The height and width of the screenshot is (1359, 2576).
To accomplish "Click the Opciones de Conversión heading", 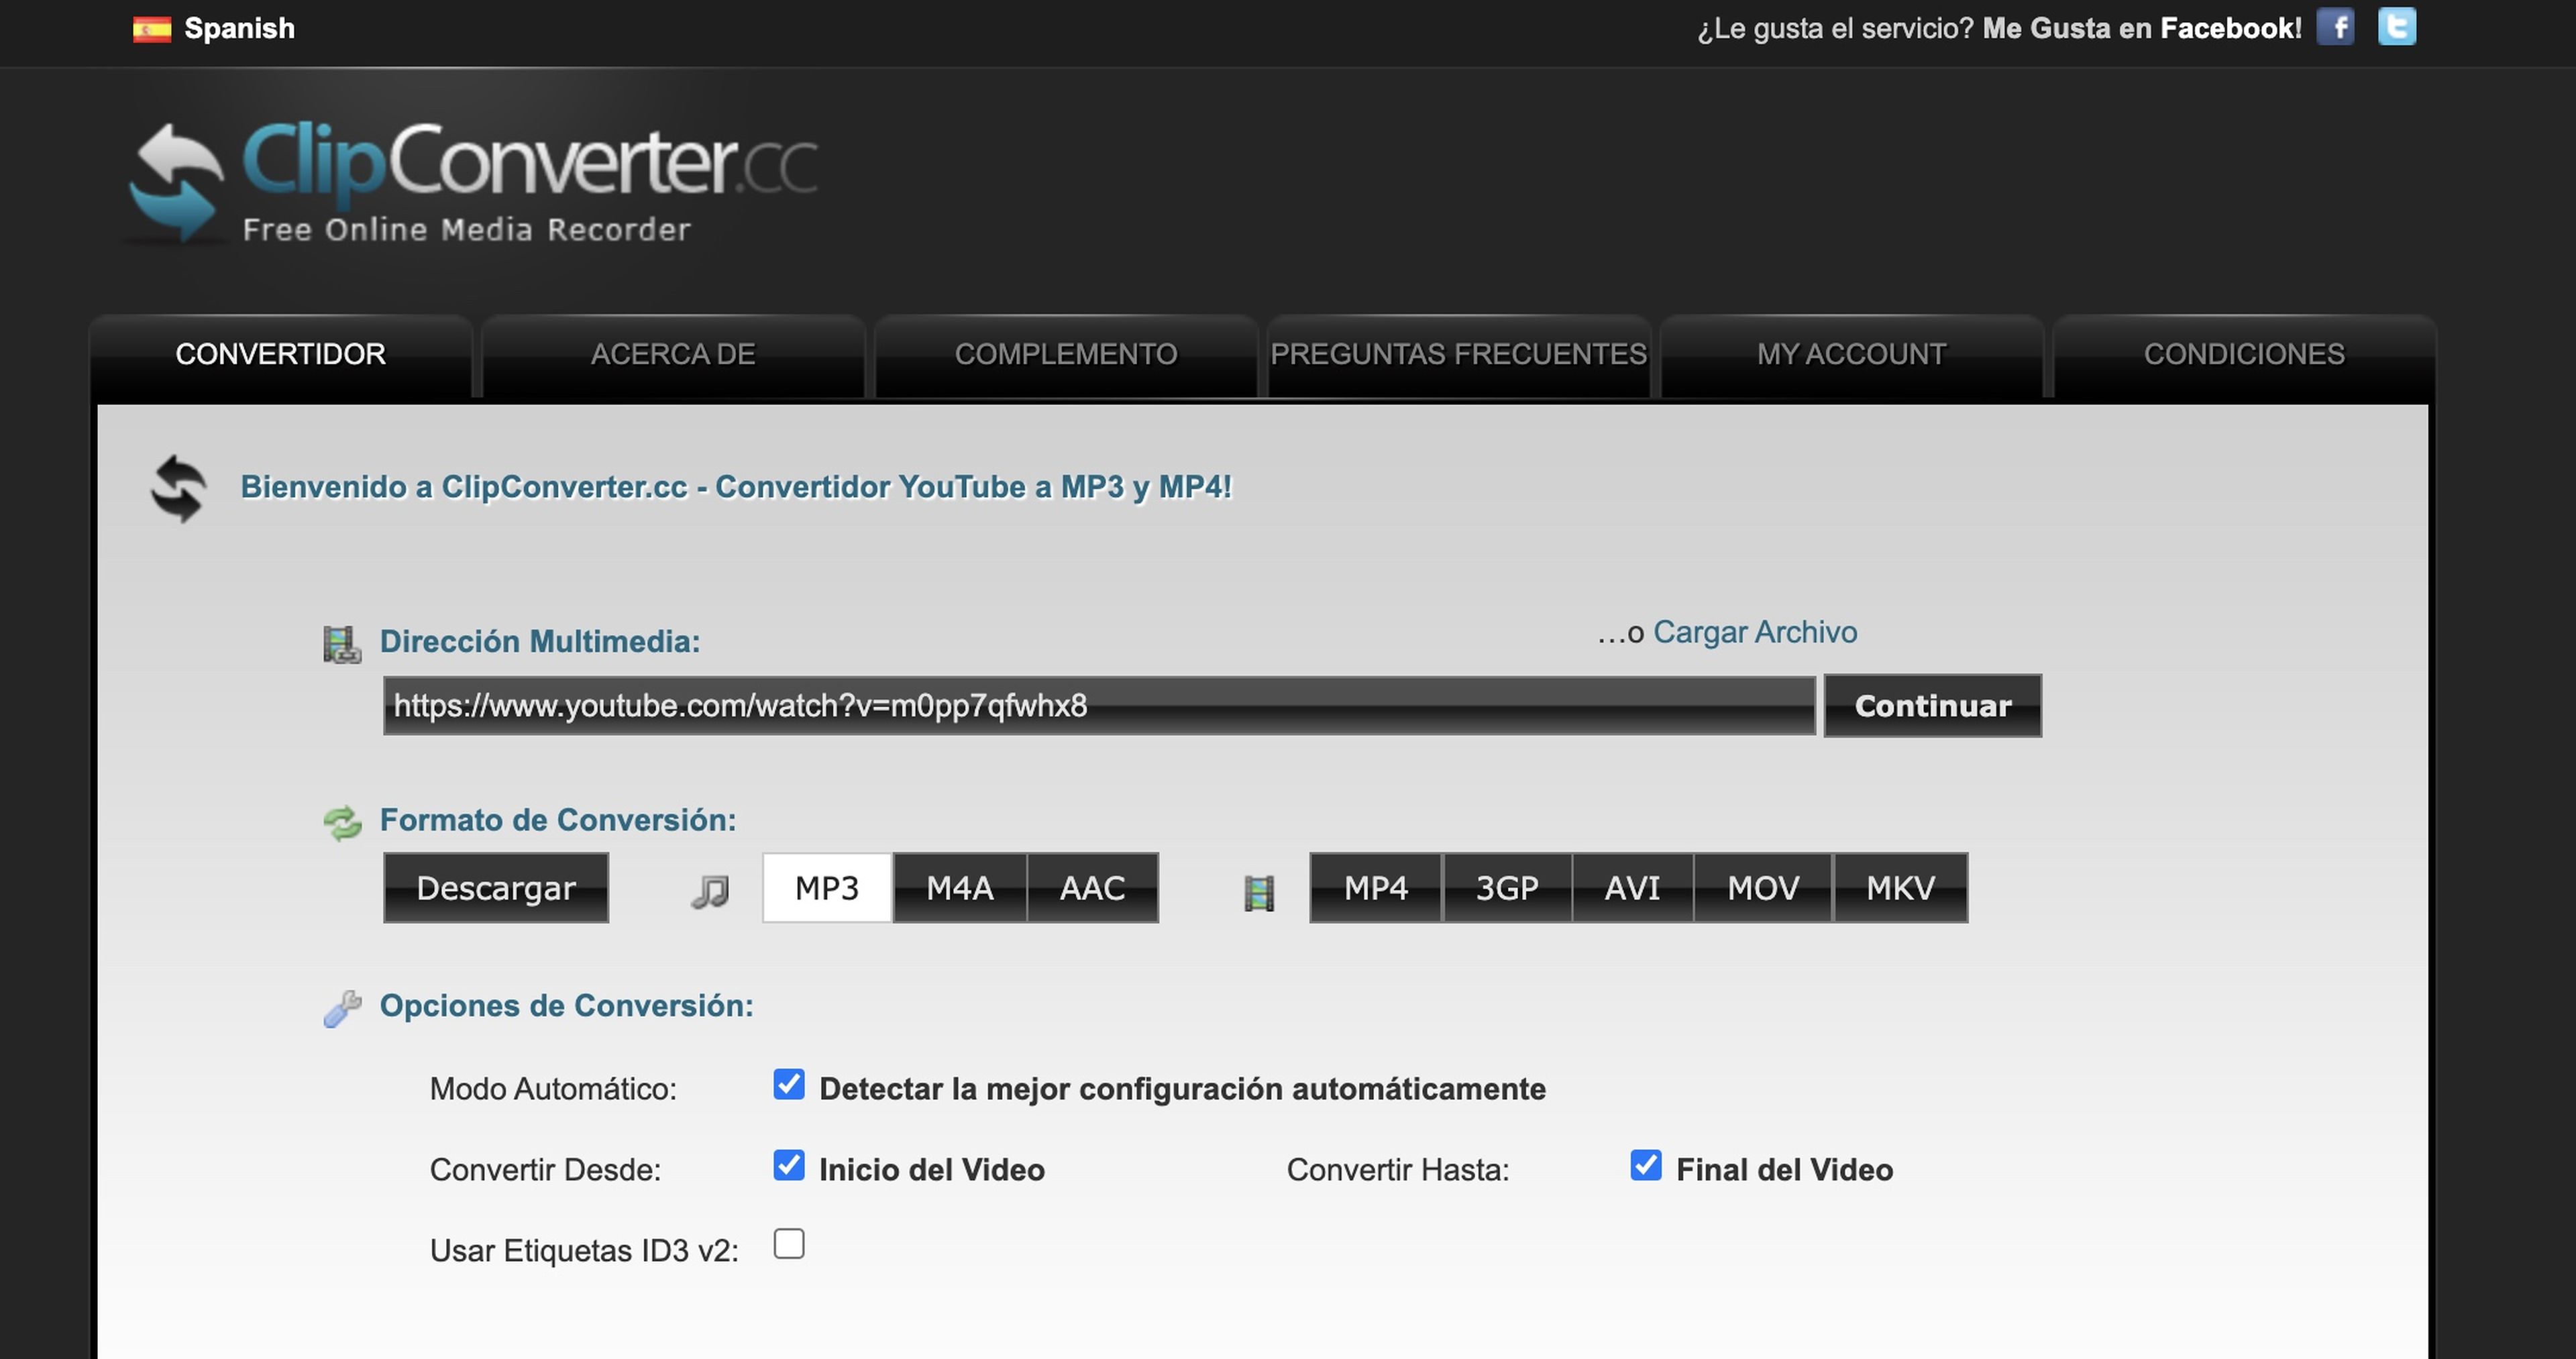I will coord(567,1006).
